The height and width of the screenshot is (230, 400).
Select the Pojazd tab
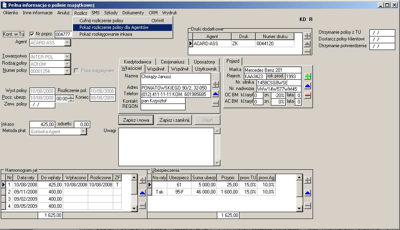coord(233,61)
